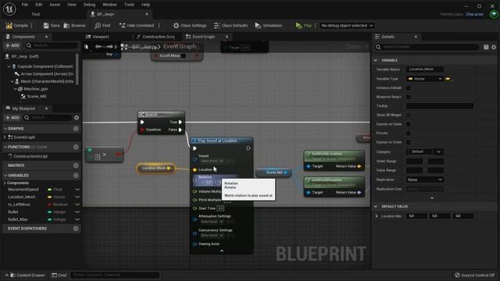Open Details panel settings gear

(x=494, y=47)
